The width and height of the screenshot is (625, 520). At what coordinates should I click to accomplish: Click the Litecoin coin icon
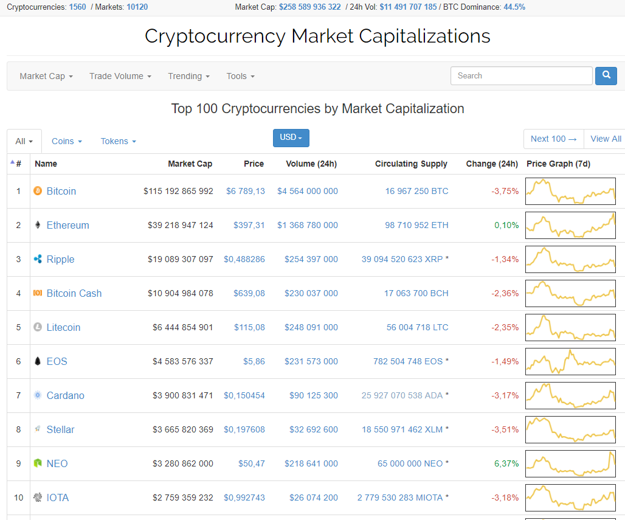coord(38,327)
